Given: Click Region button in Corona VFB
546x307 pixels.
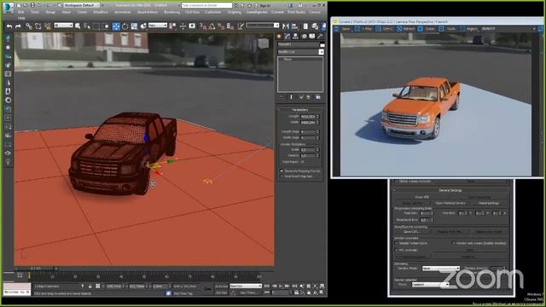Looking at the screenshot, I should pos(469,29).
